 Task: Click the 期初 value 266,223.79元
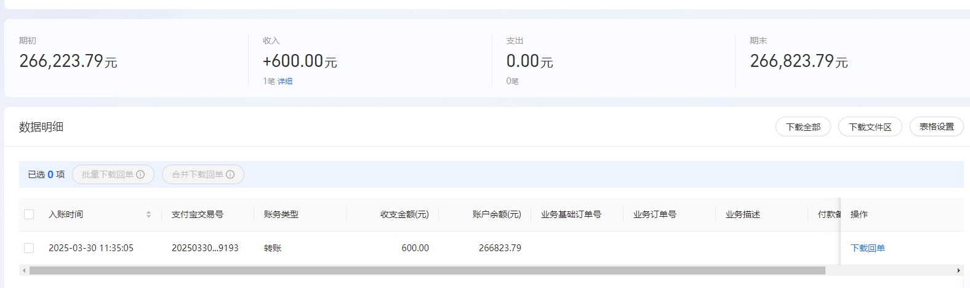click(x=68, y=61)
